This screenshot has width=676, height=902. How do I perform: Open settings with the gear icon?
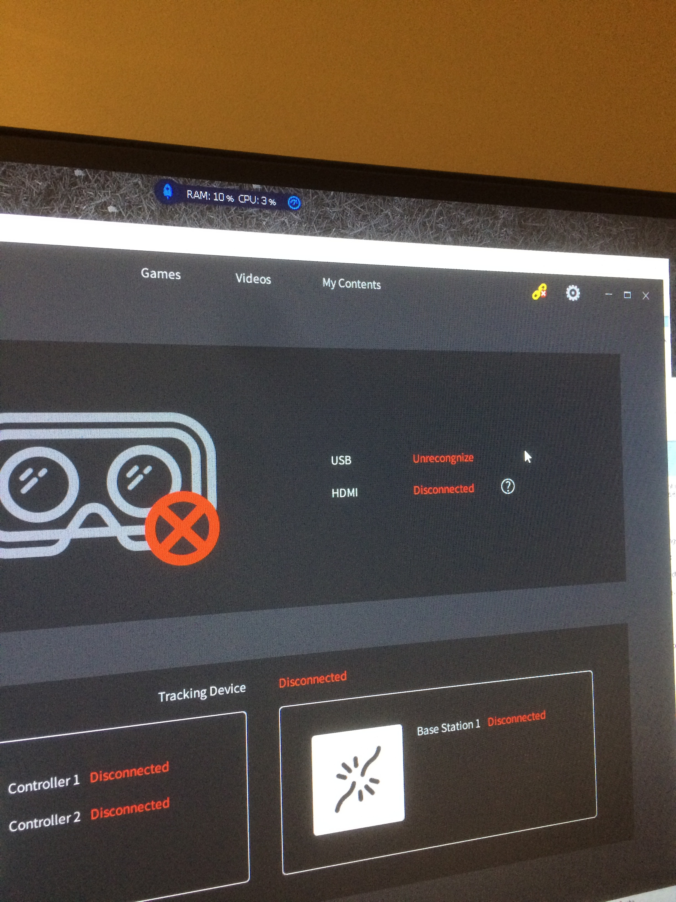coord(572,293)
